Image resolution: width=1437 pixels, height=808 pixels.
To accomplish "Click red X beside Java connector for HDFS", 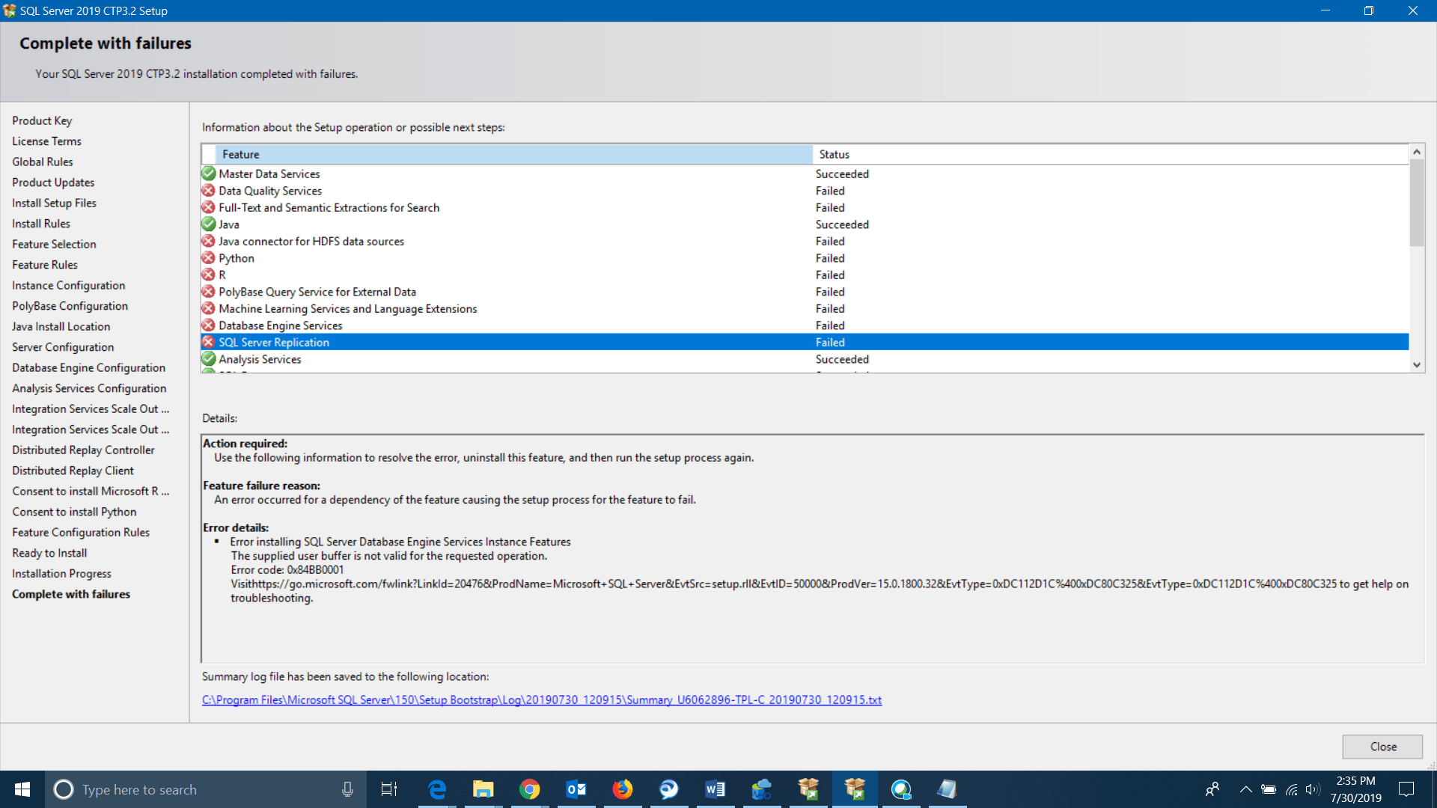I will coord(208,241).
